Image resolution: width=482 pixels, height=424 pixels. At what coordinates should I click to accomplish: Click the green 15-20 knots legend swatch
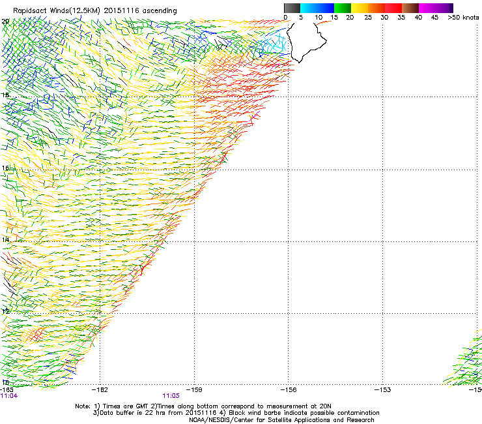click(x=343, y=8)
